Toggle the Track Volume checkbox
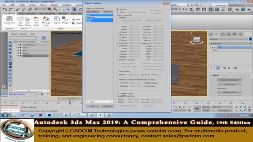The width and height of the screenshot is (253, 142). [145, 83]
